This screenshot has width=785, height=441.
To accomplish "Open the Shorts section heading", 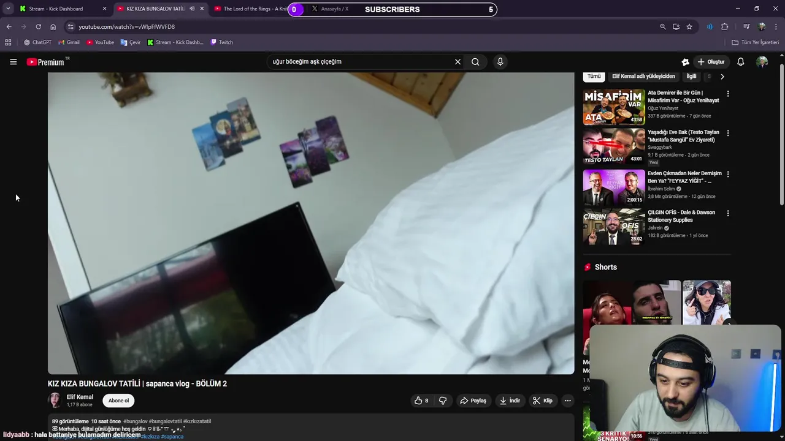I will coord(600,267).
